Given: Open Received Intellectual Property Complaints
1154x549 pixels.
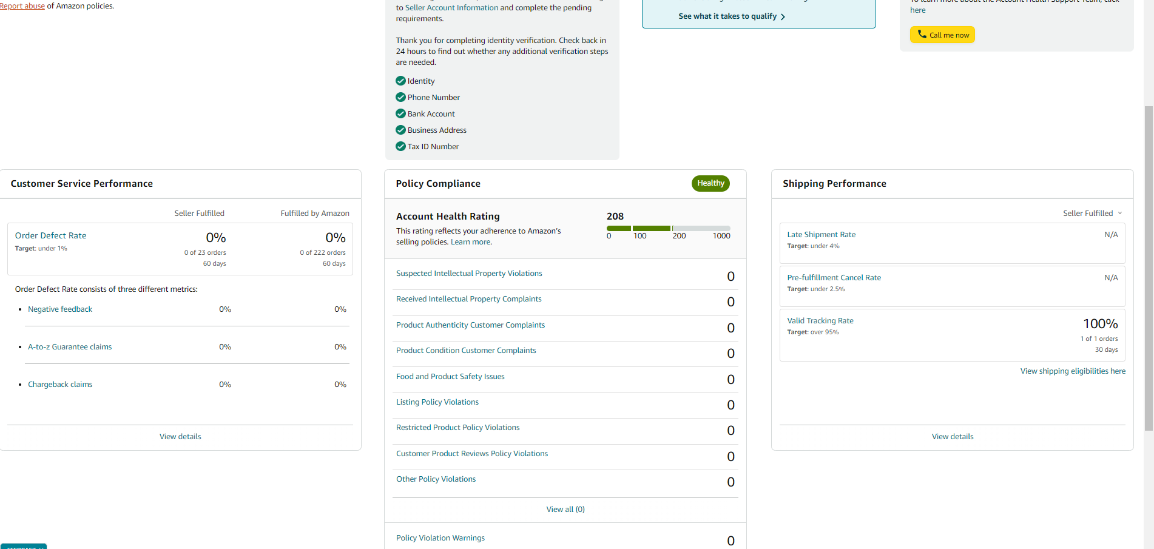Looking at the screenshot, I should coord(469,299).
